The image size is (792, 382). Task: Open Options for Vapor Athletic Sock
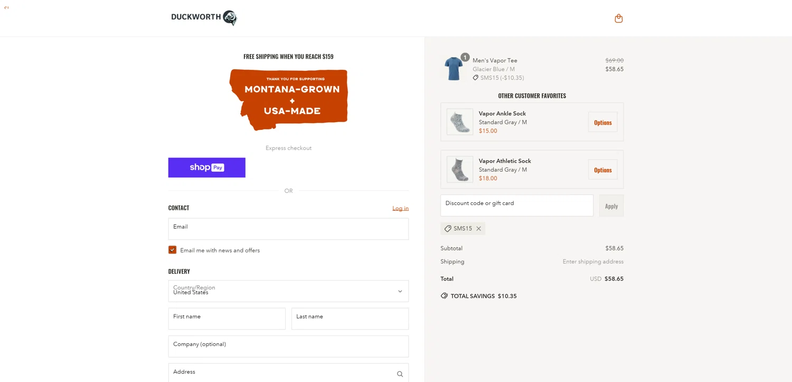(602, 170)
